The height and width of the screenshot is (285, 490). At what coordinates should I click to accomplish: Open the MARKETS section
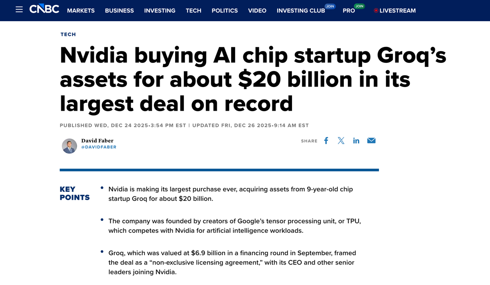(x=81, y=11)
